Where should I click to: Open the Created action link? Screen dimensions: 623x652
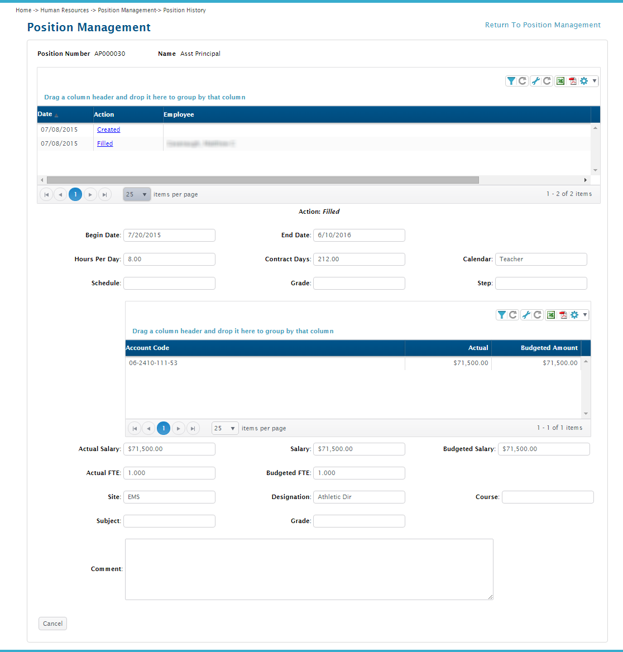coord(108,130)
